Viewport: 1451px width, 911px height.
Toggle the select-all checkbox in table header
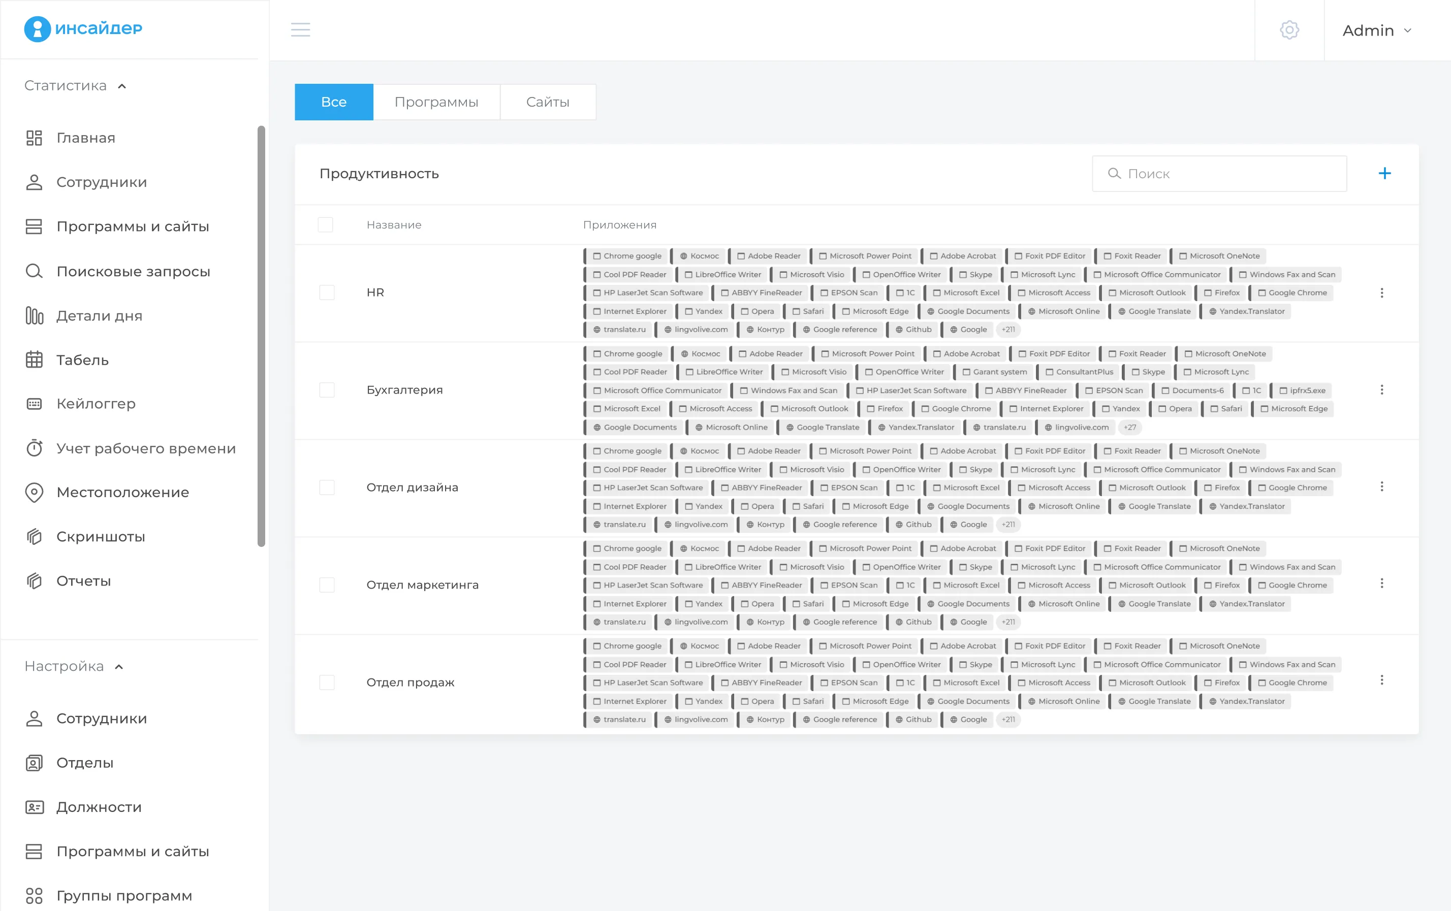[x=325, y=224]
